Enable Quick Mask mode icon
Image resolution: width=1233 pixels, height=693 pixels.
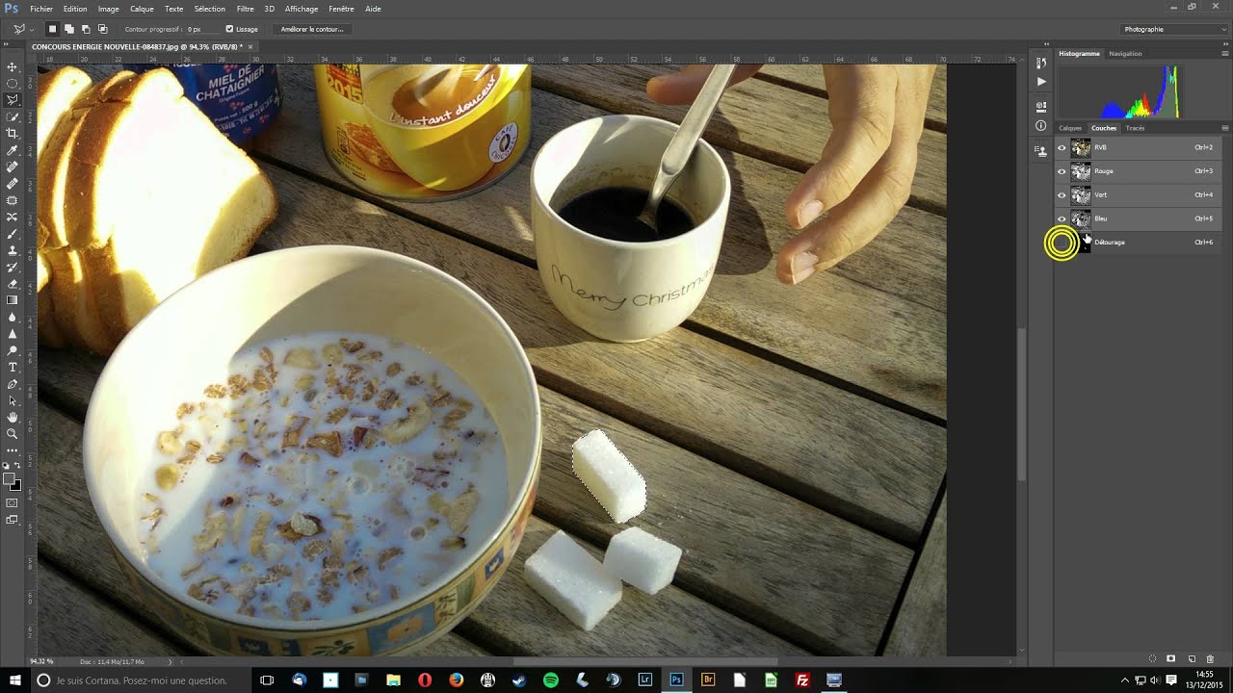click(13, 502)
